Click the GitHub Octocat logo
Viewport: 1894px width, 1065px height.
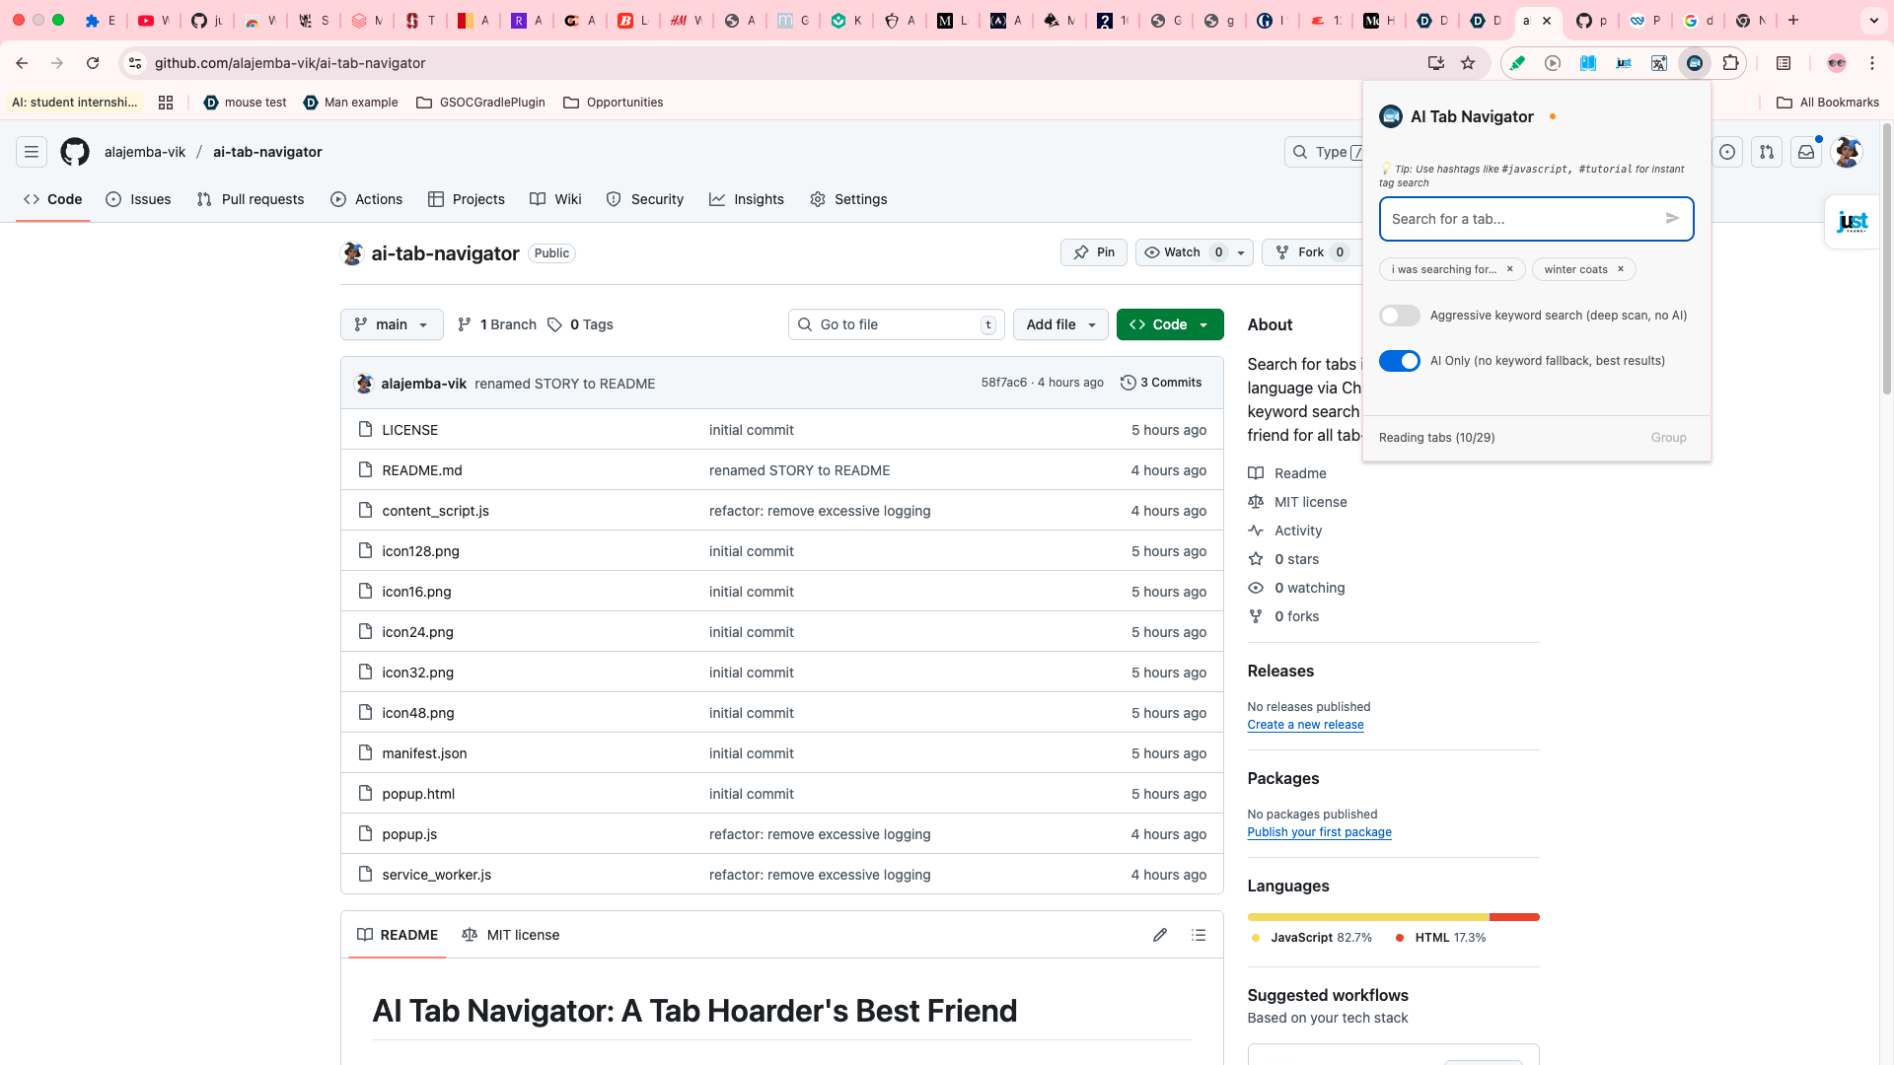pos(75,152)
